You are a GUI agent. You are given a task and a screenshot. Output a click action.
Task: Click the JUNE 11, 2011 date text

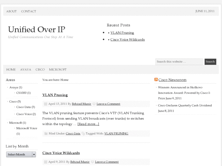[x=205, y=11]
